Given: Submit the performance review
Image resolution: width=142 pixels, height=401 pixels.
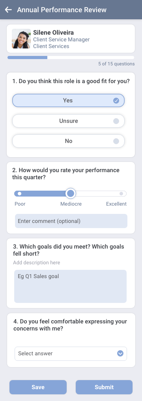Looking at the screenshot, I should tap(104, 387).
